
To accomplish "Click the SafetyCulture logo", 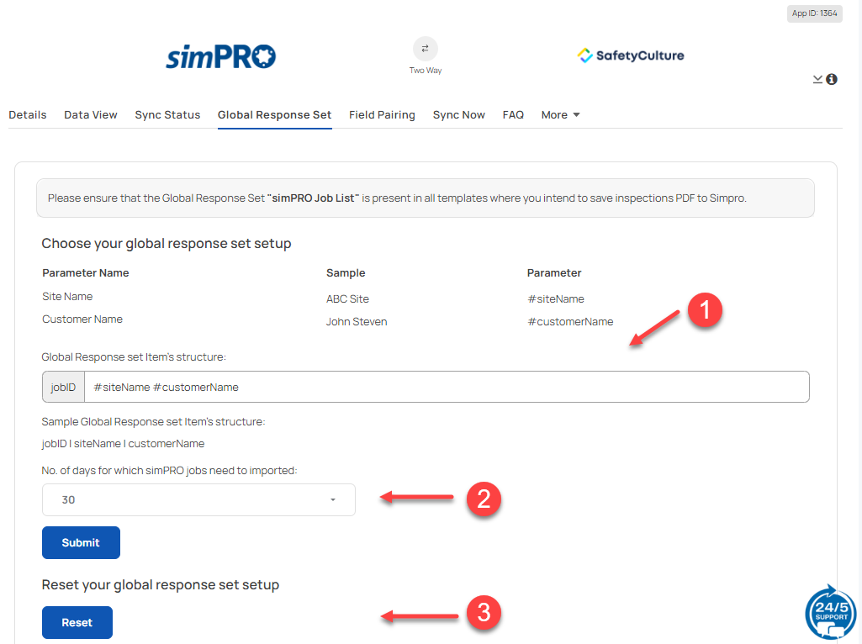I will (x=630, y=54).
